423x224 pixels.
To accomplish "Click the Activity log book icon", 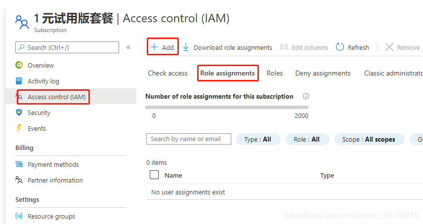I will 19,81.
